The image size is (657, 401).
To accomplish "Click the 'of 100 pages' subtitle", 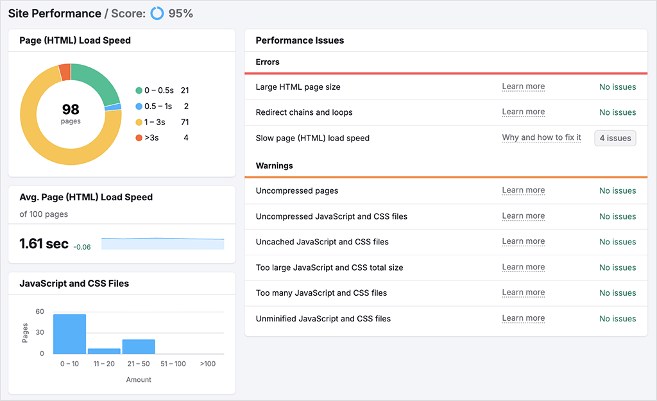I will coord(44,214).
